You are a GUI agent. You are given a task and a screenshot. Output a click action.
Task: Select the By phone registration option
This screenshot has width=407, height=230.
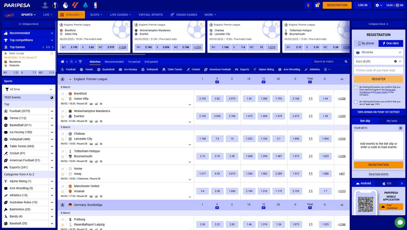[366, 43]
